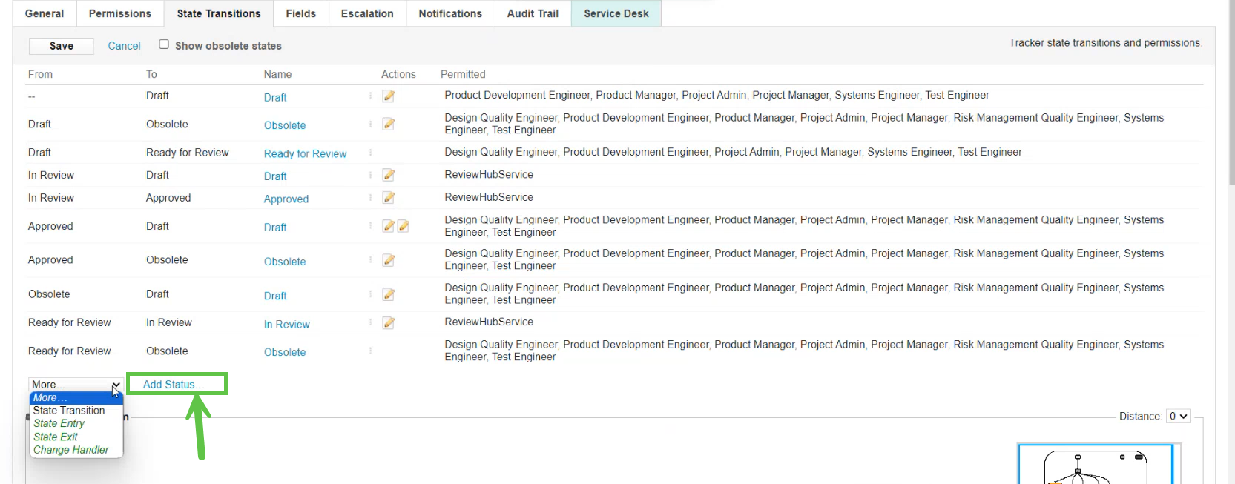Click the Cancel link
1235x484 pixels.
point(124,46)
